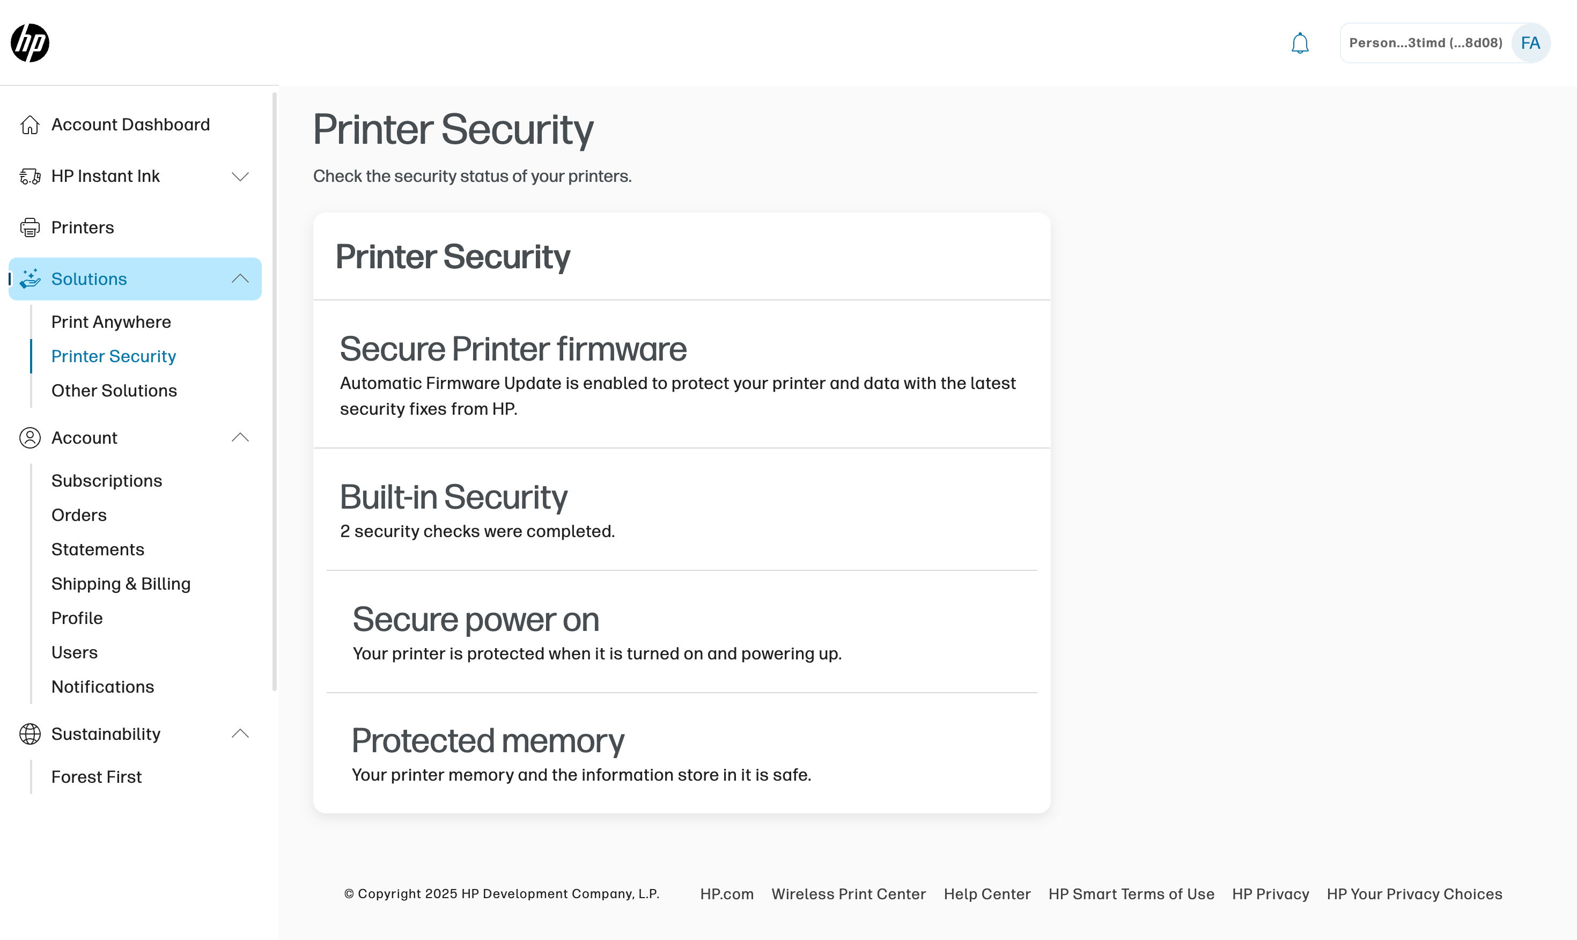This screenshot has width=1577, height=940.
Task: Open the Wireless Print Center link
Action: (x=849, y=894)
